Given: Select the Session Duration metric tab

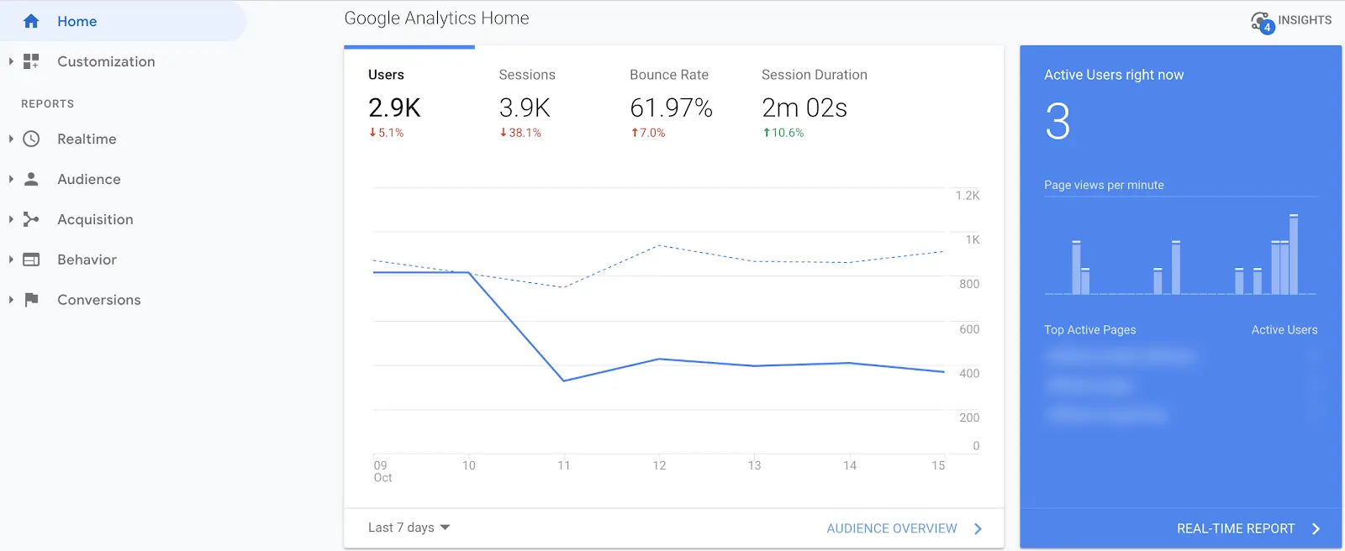Looking at the screenshot, I should [x=815, y=102].
